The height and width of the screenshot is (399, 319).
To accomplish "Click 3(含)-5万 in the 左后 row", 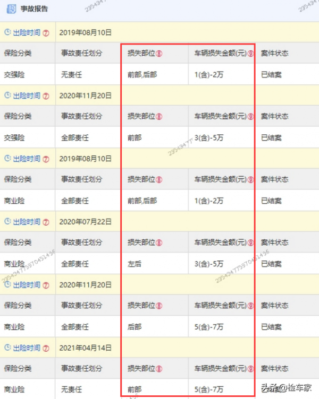I will click(x=209, y=264).
